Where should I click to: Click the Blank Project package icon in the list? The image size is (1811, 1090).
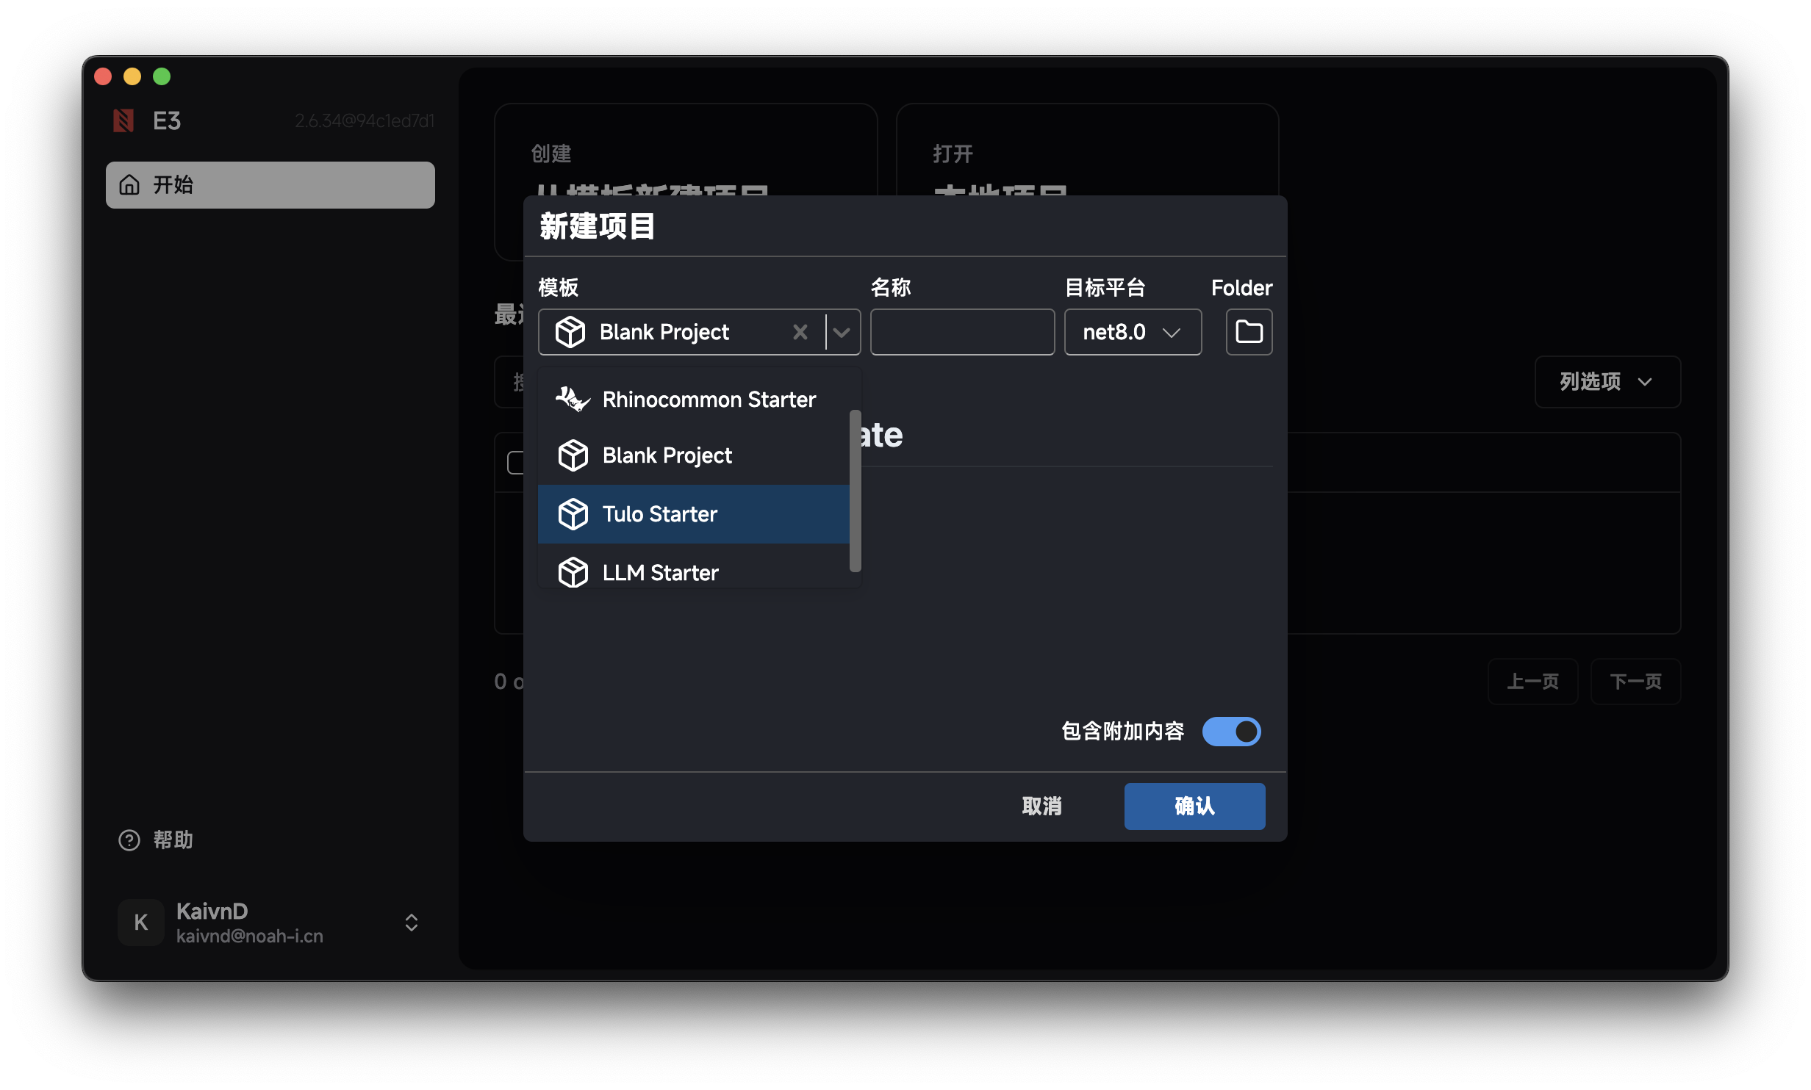click(x=573, y=455)
